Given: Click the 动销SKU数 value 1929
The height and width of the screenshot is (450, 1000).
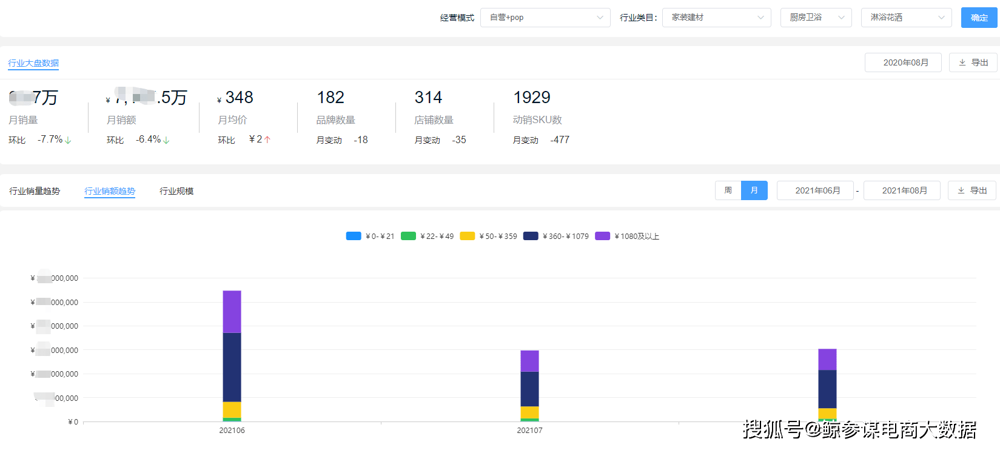Looking at the screenshot, I should pyautogui.click(x=532, y=97).
